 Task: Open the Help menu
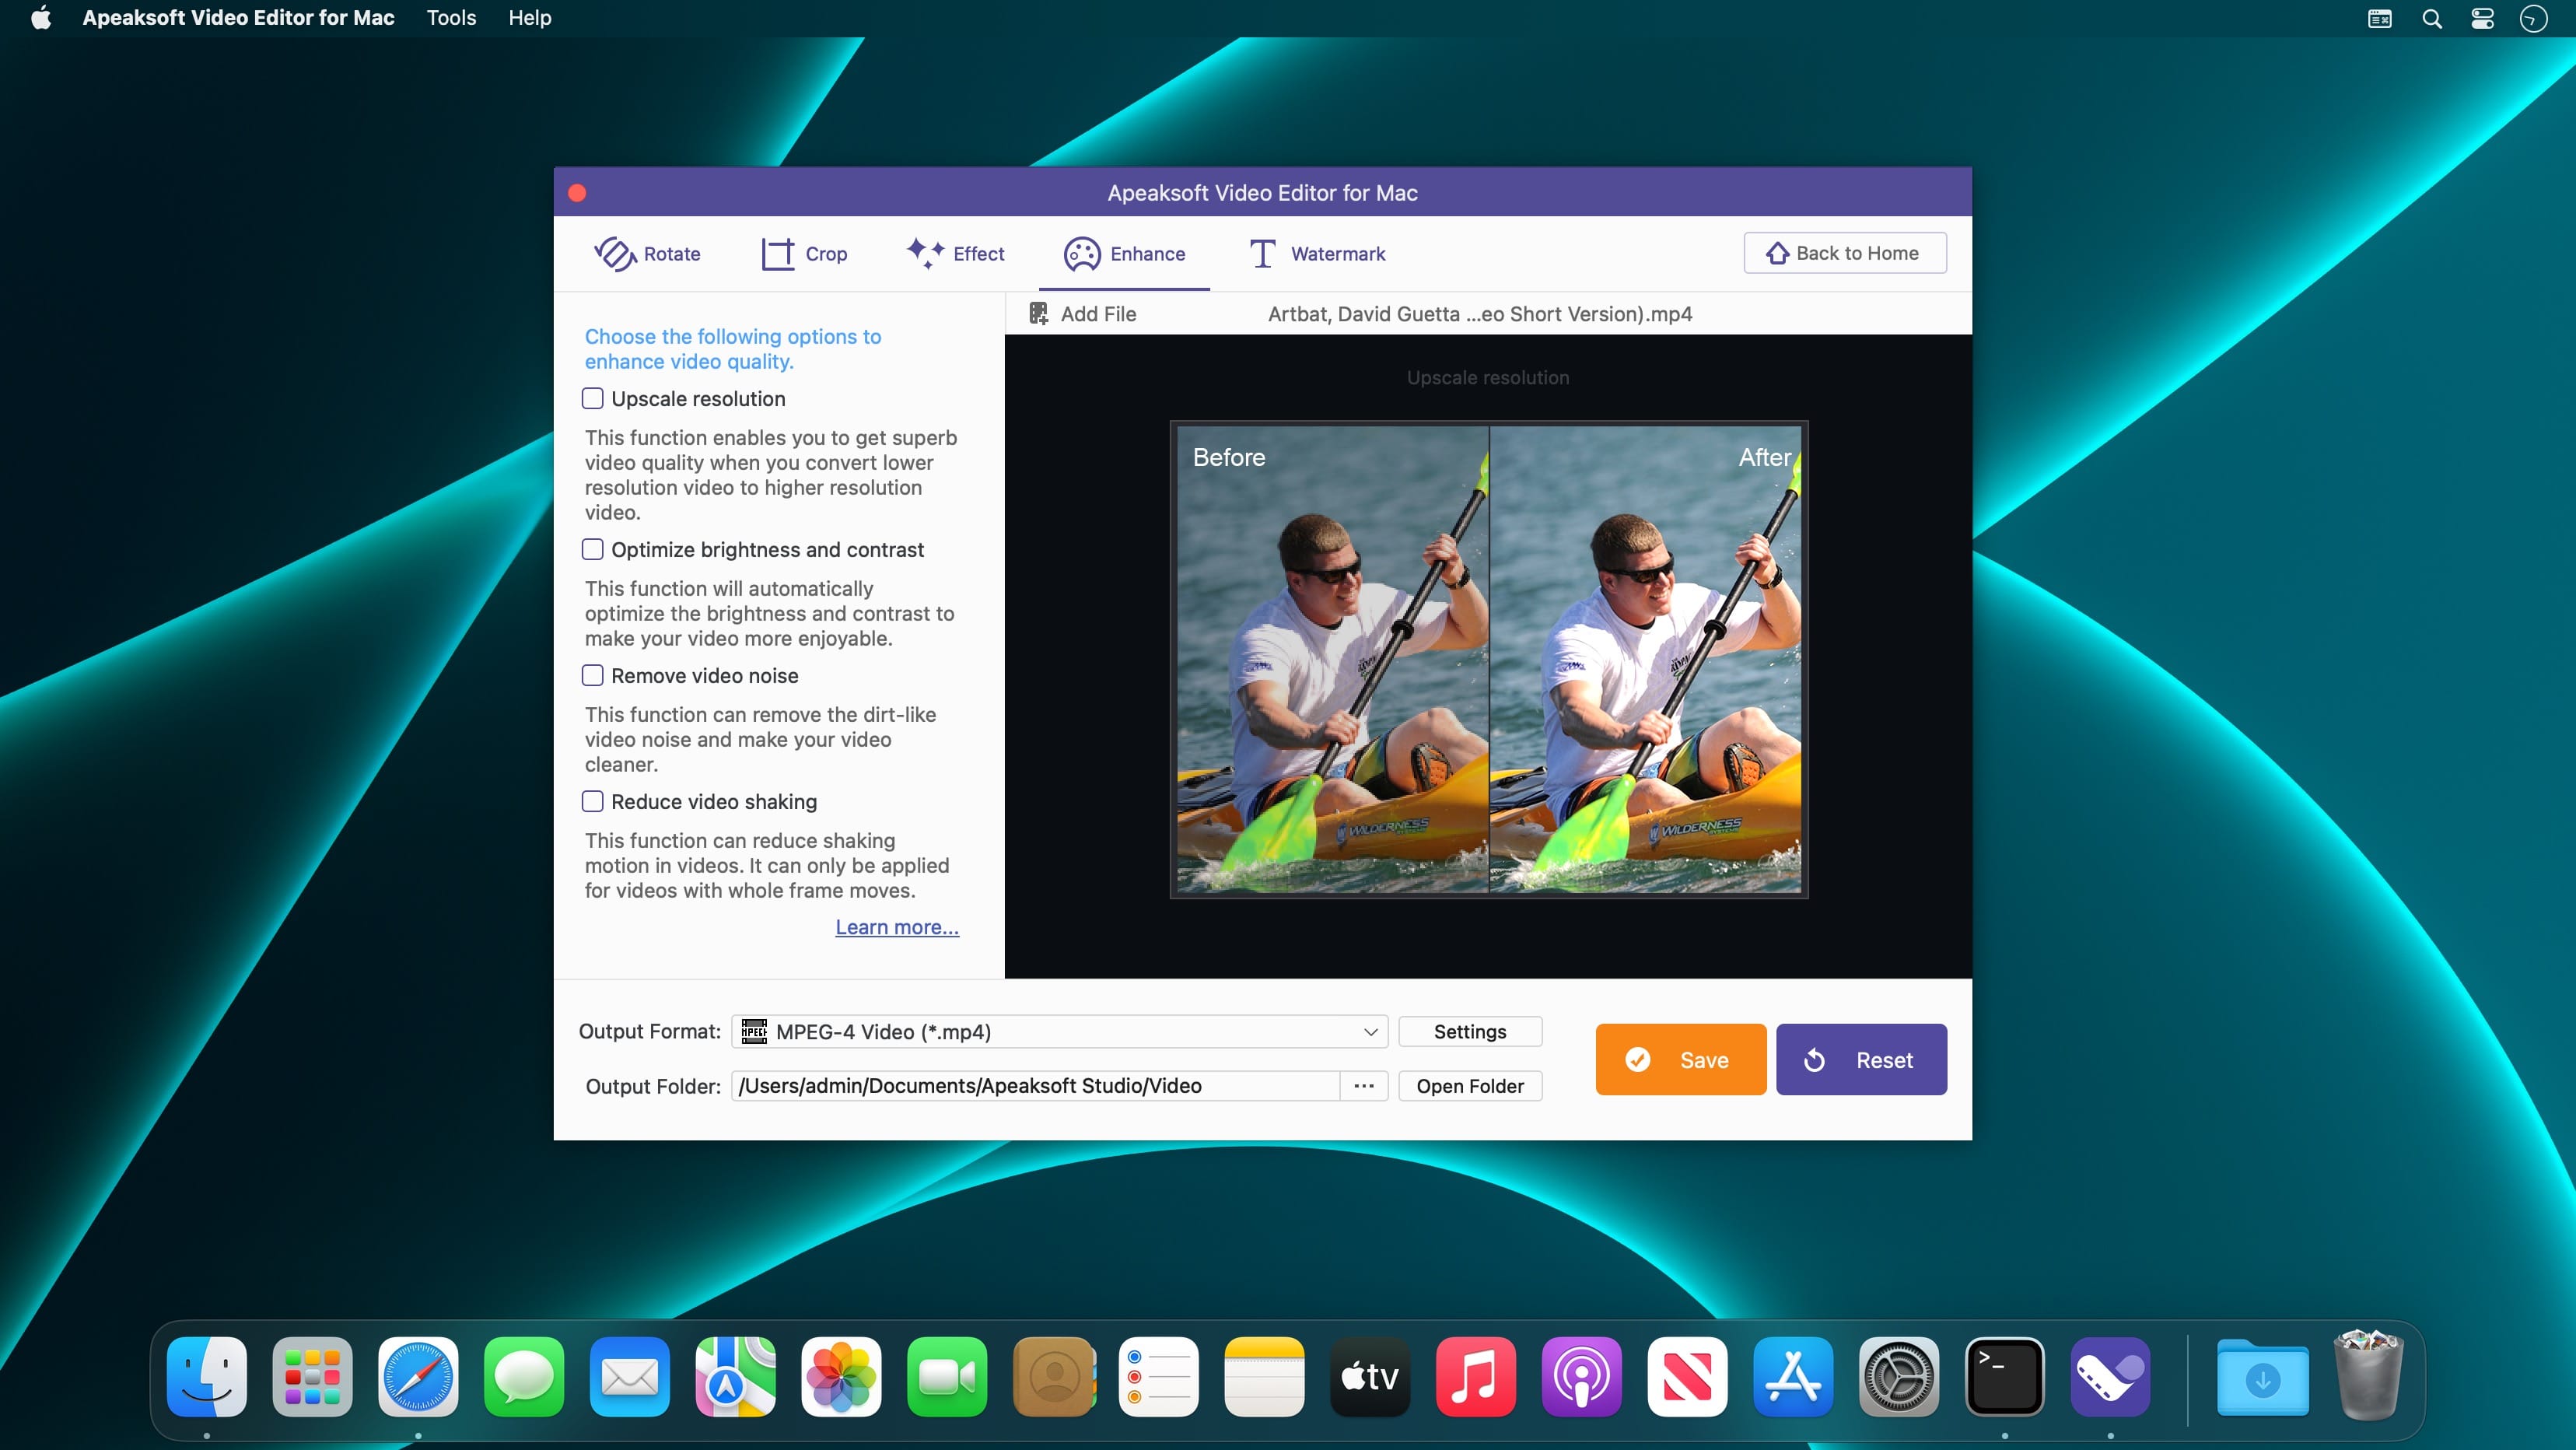529,18
